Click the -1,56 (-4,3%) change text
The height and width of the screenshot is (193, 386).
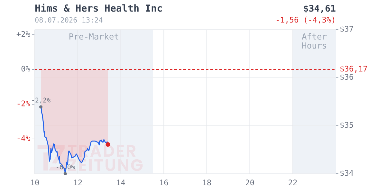tap(306, 20)
